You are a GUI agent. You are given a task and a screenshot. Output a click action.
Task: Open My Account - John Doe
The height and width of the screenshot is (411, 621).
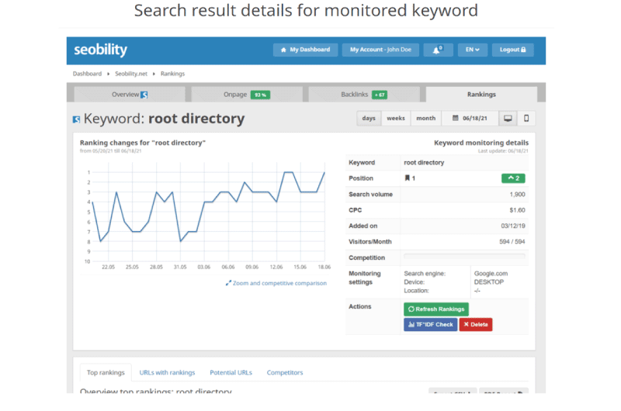[x=380, y=50]
